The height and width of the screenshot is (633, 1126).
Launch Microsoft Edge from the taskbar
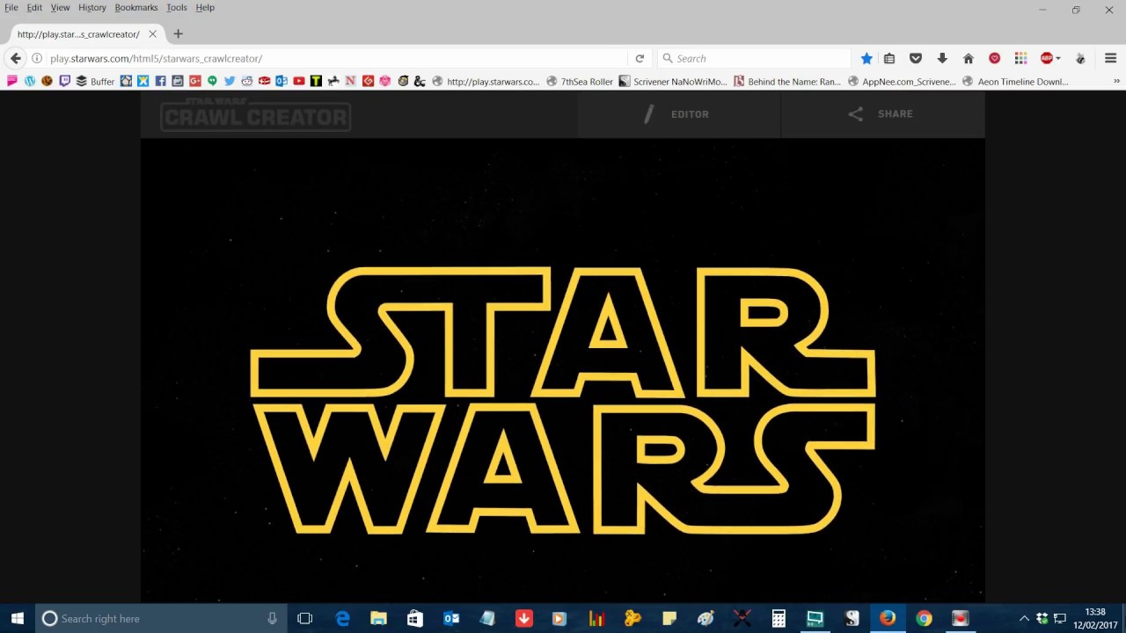pyautogui.click(x=342, y=618)
